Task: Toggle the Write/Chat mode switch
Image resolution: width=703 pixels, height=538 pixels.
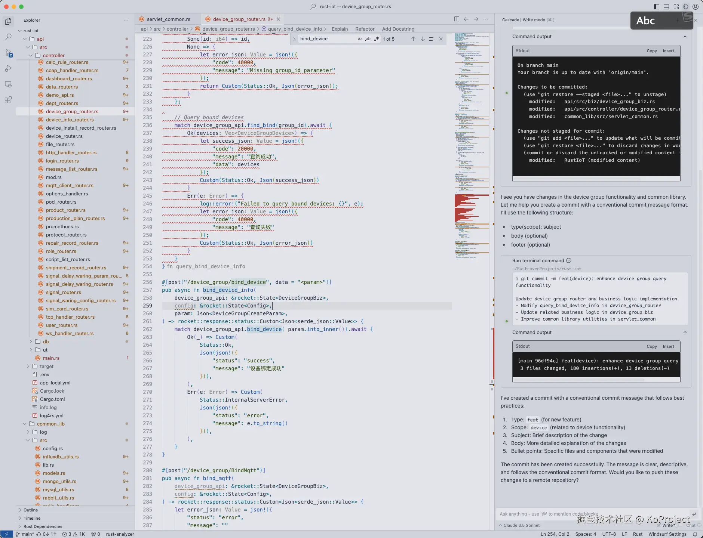Action: [x=679, y=525]
